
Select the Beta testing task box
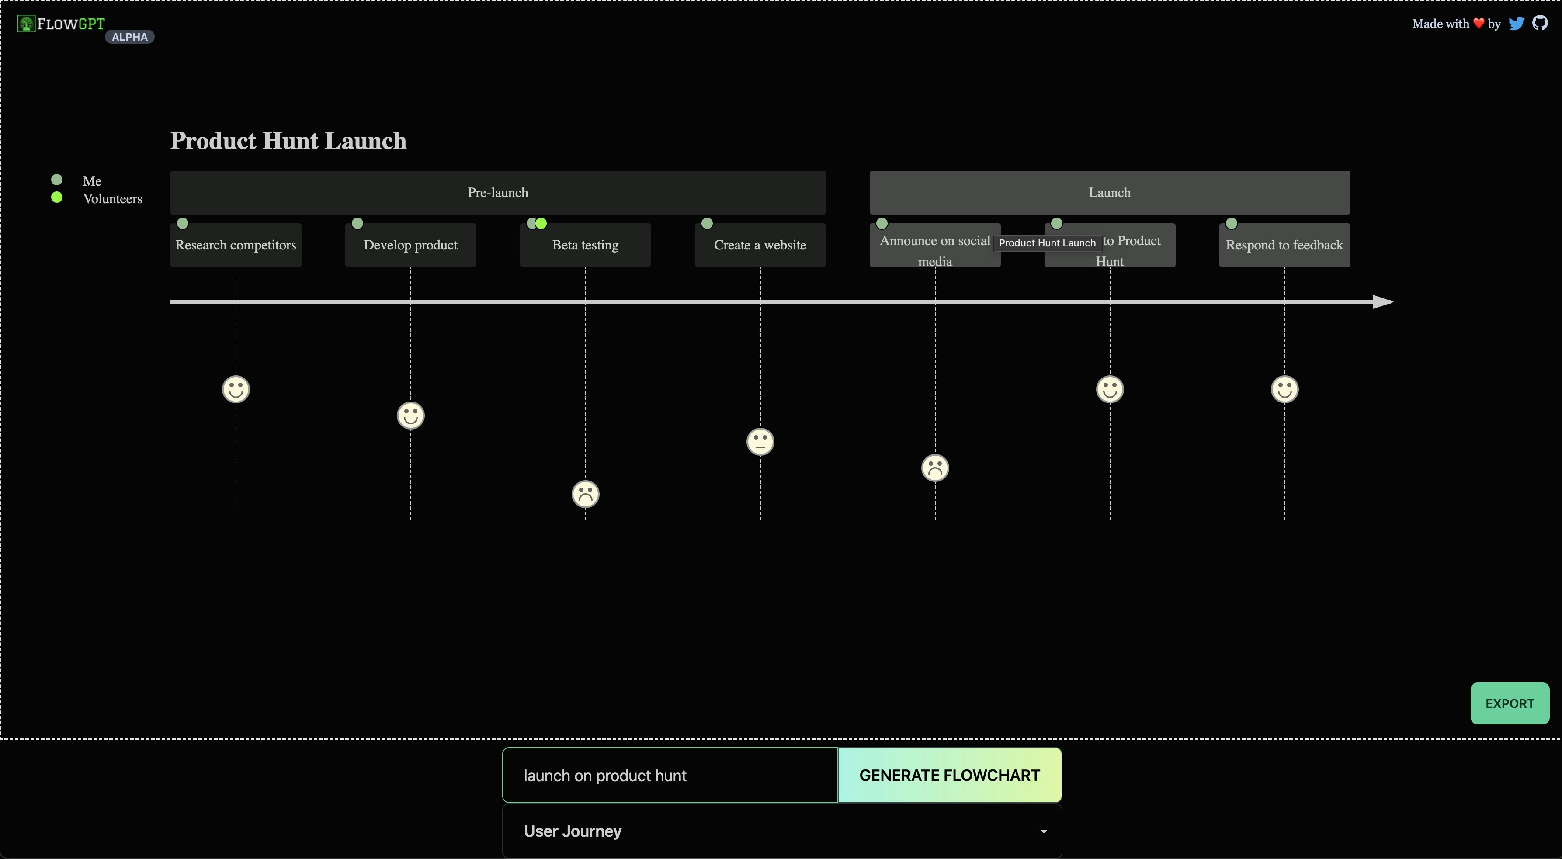tap(585, 245)
